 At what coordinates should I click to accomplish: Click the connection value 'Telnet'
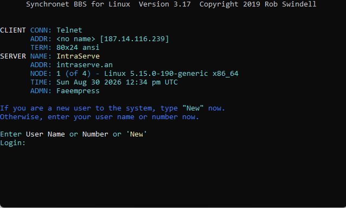click(x=69, y=30)
